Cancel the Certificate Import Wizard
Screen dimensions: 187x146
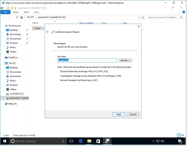tap(133, 114)
